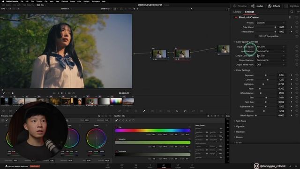Open the Curves palette icon

pos(120,111)
